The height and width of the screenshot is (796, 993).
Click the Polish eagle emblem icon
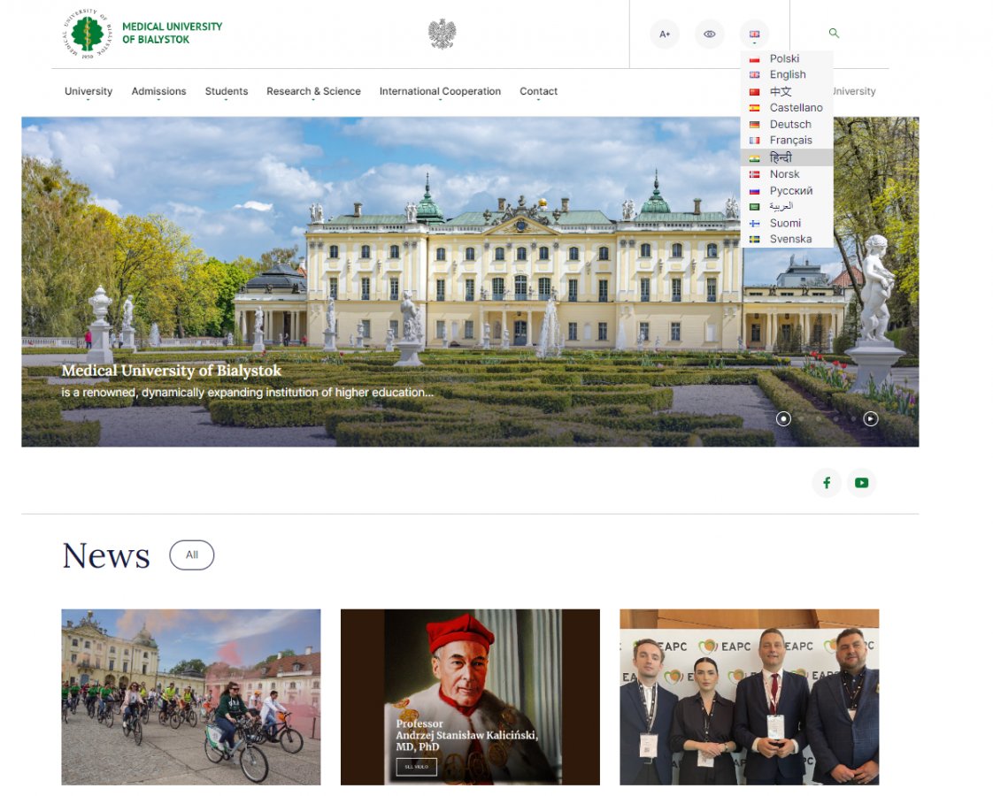pos(442,34)
